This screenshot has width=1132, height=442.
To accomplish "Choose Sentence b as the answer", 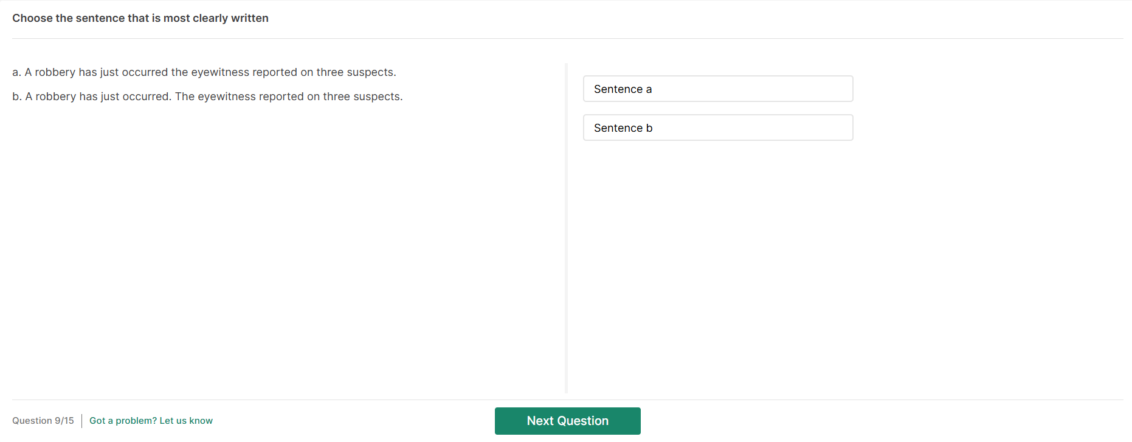I will tap(717, 128).
